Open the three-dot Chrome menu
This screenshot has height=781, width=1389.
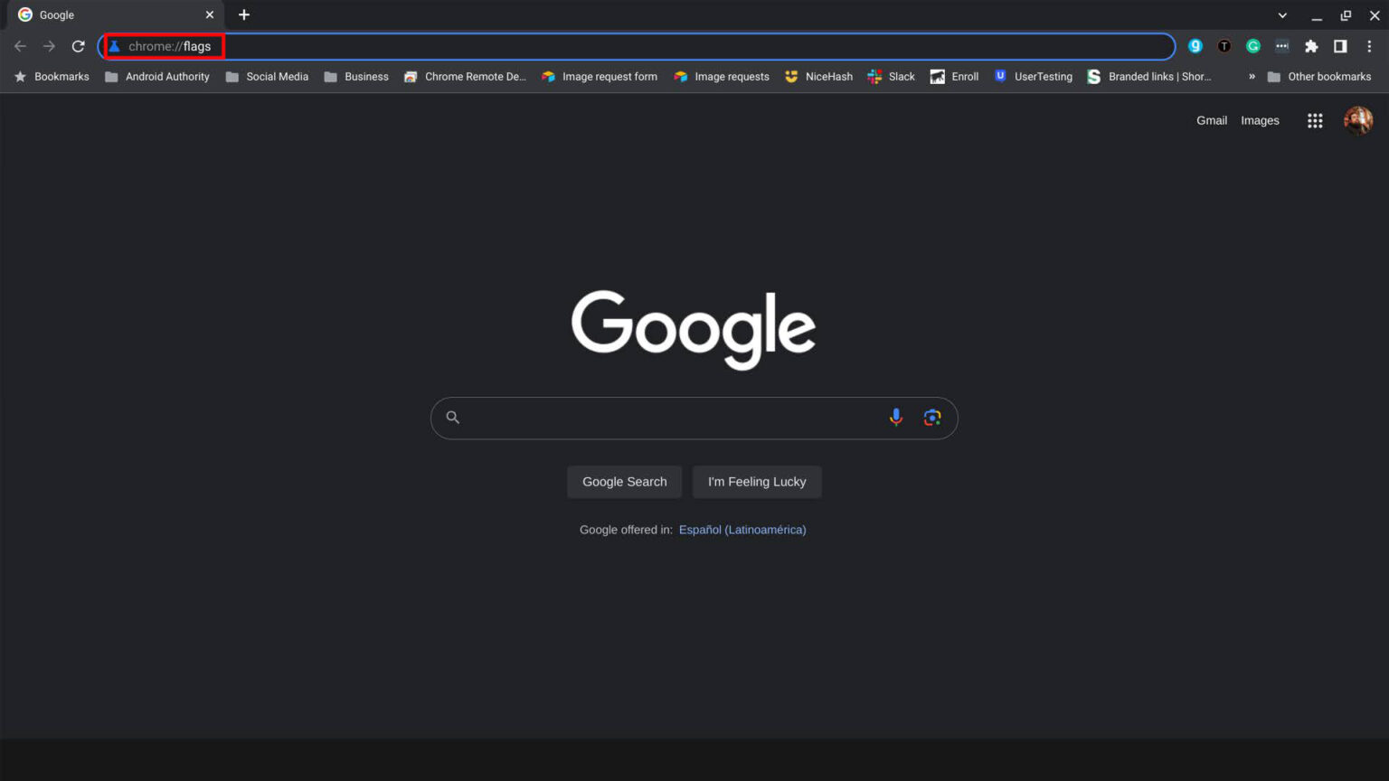pos(1371,46)
